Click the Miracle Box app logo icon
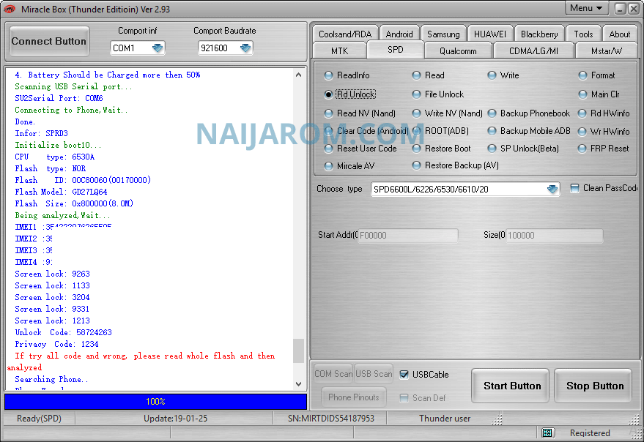The height and width of the screenshot is (442, 644). point(9,9)
